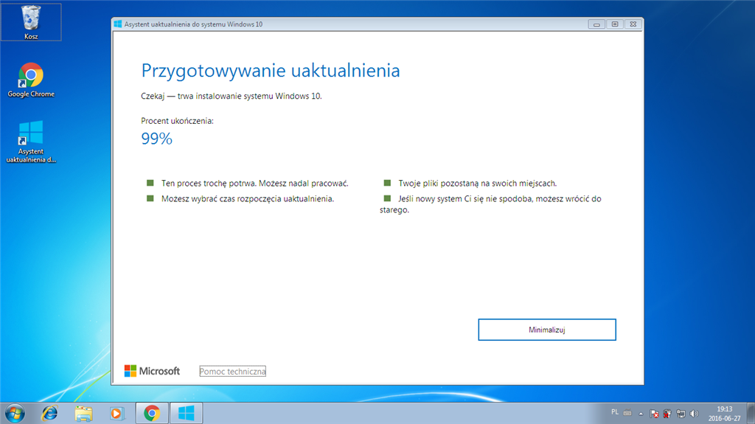
Task: Click the line 'Jeśli nowy system Ci się nie spodoba'
Action: click(x=490, y=204)
